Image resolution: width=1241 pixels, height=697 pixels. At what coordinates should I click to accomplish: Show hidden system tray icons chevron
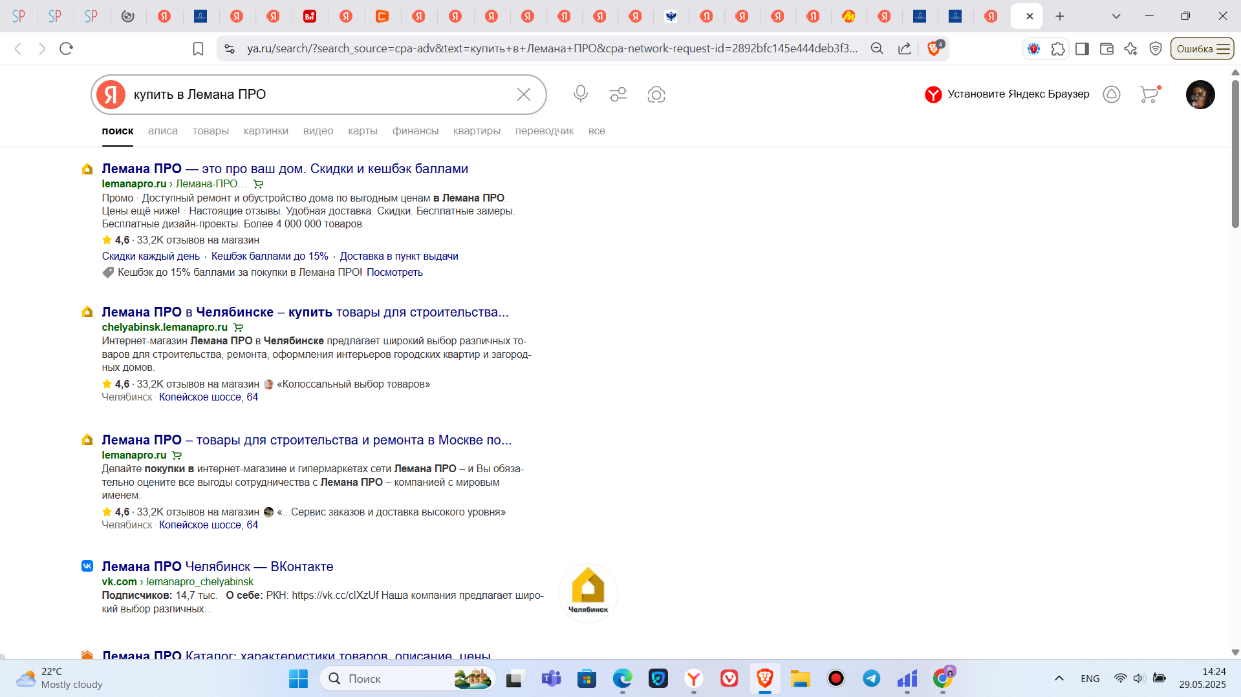point(1059,678)
